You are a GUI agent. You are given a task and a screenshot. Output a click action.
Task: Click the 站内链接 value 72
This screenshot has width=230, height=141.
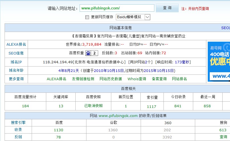click(x=164, y=53)
